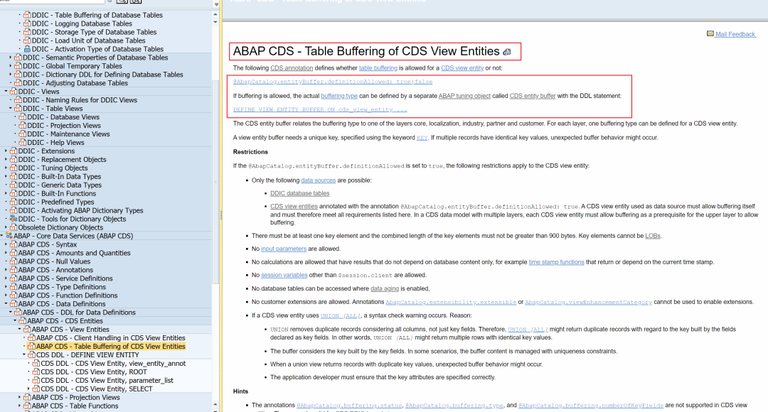This screenshot has height=412, width=768.
Task: Click icon beside DDIC - Activation Type of Database Tables
Action: [x=27, y=49]
